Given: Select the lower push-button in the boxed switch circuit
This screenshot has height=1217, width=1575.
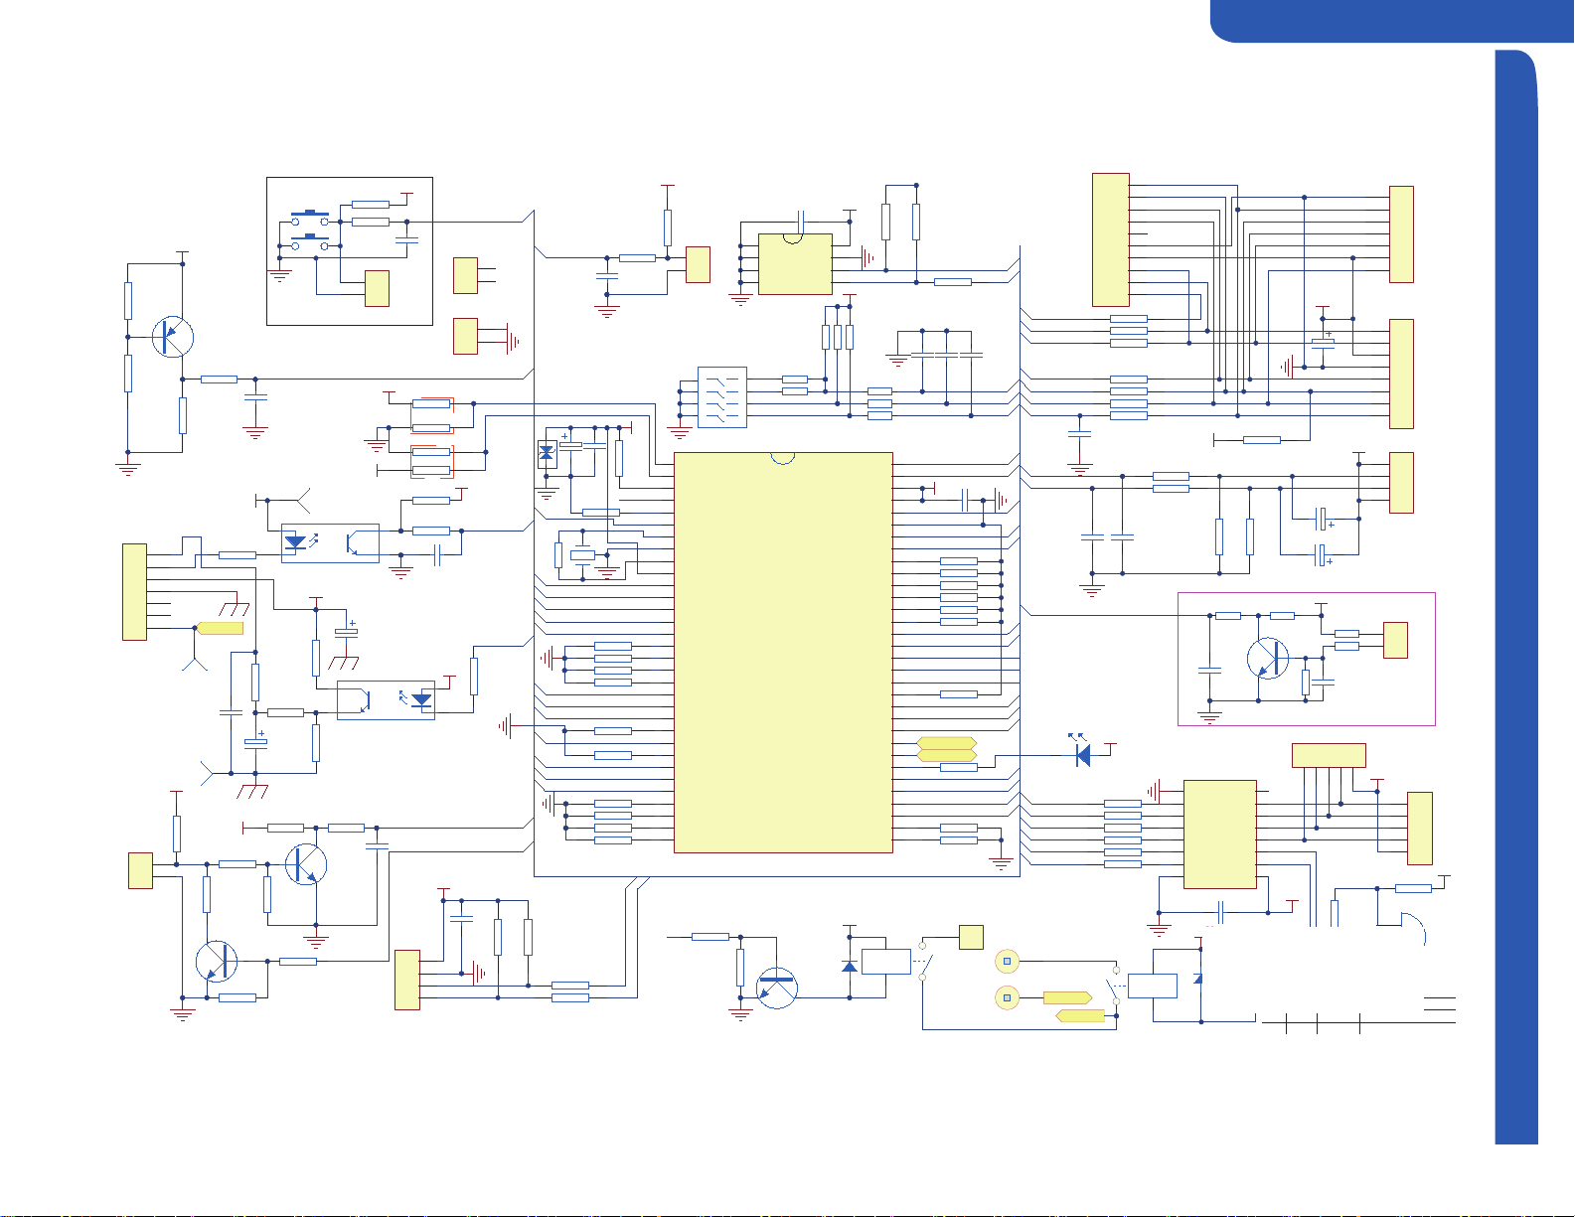Looking at the screenshot, I should point(310,240).
